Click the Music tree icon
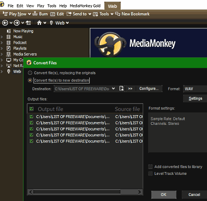Image resolution: width=207 pixels, height=201 pixels. coord(9,37)
